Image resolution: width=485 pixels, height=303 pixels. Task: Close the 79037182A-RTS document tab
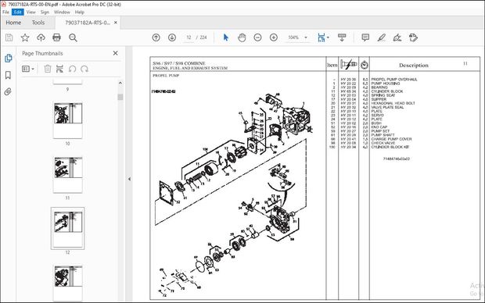point(116,23)
